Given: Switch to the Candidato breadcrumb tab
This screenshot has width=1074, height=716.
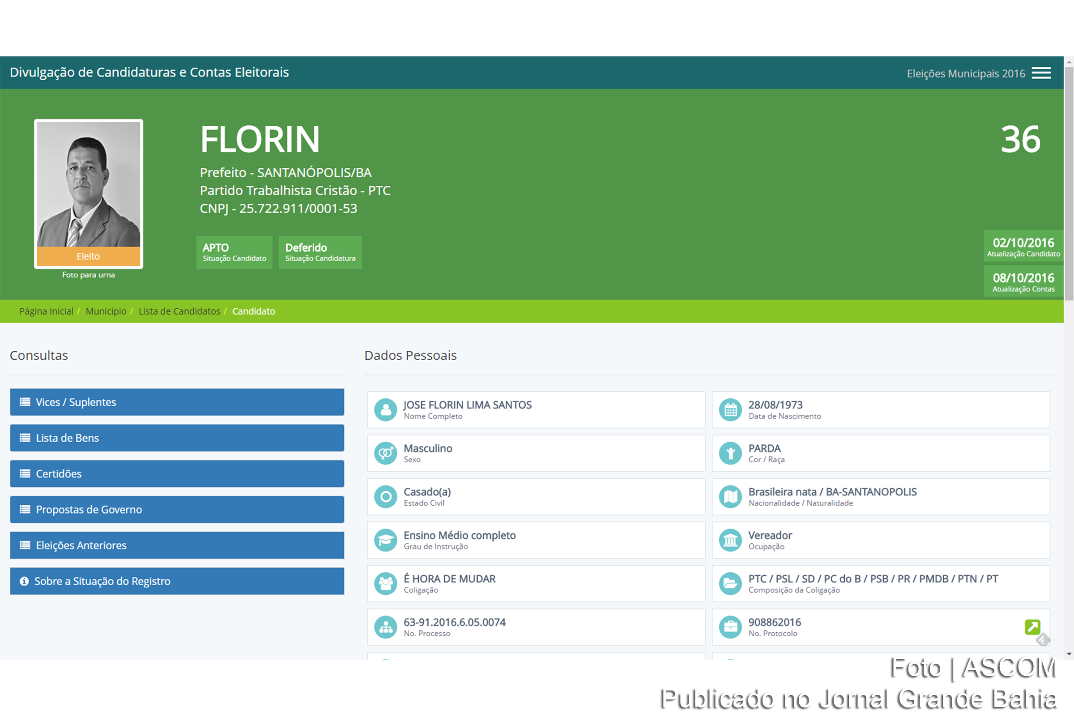Looking at the screenshot, I should point(253,311).
